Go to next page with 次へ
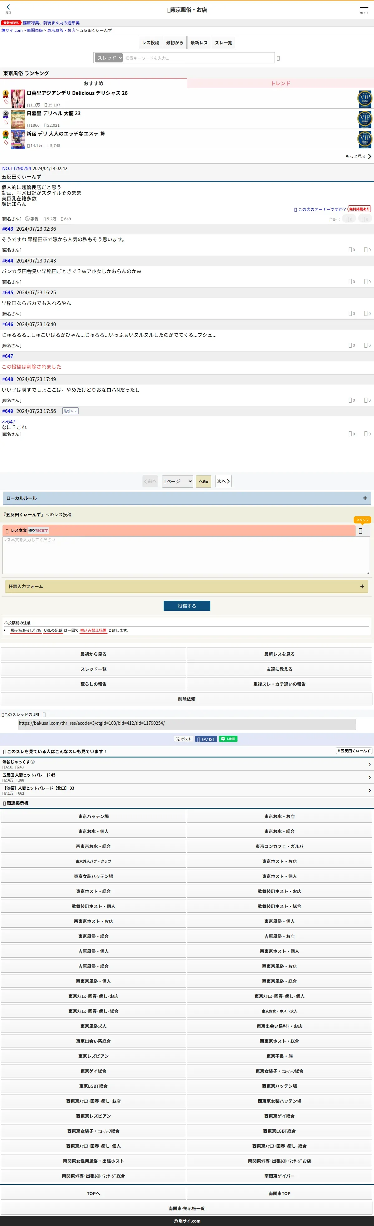The width and height of the screenshot is (374, 1226). (223, 481)
